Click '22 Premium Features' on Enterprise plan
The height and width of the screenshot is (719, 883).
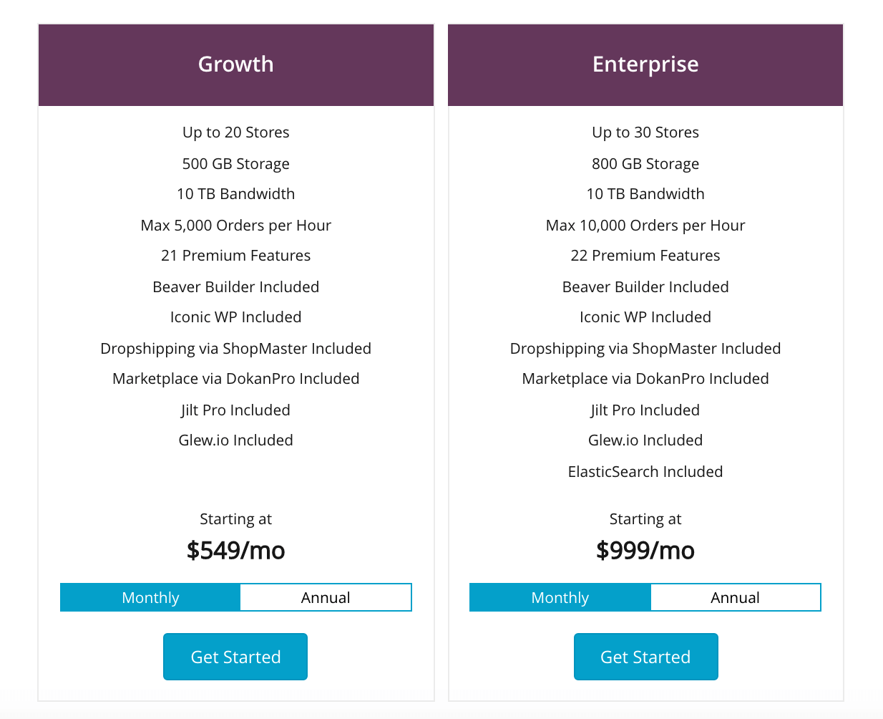(645, 256)
